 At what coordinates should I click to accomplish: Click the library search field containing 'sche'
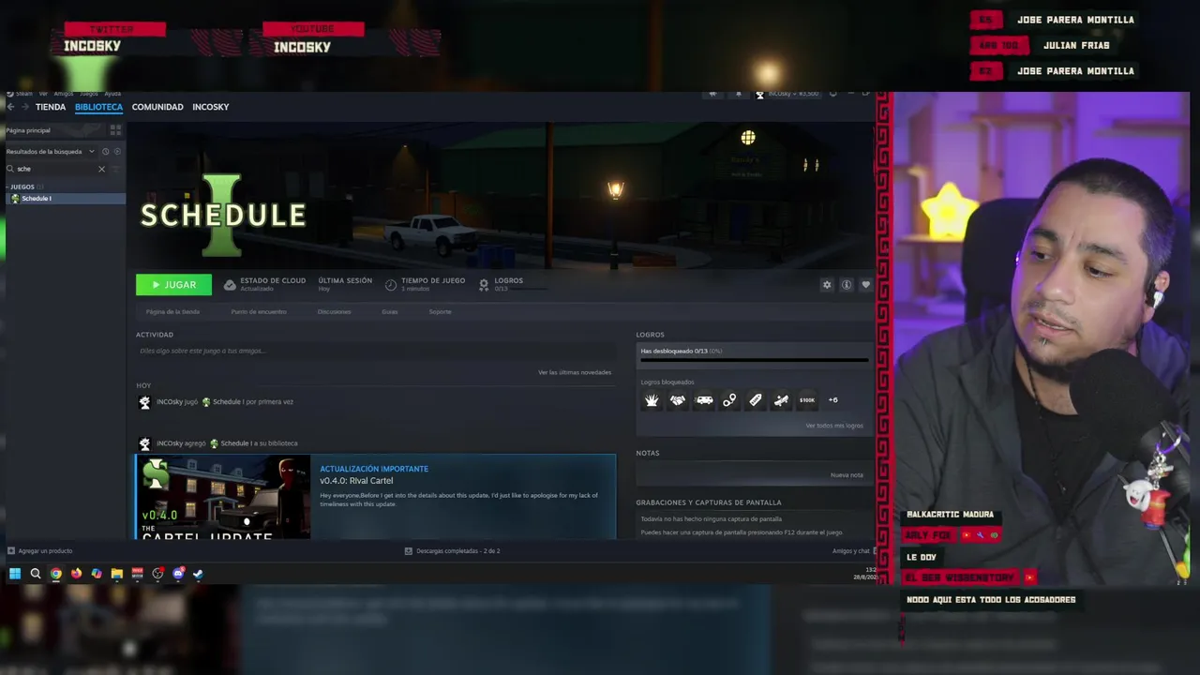pyautogui.click(x=56, y=169)
